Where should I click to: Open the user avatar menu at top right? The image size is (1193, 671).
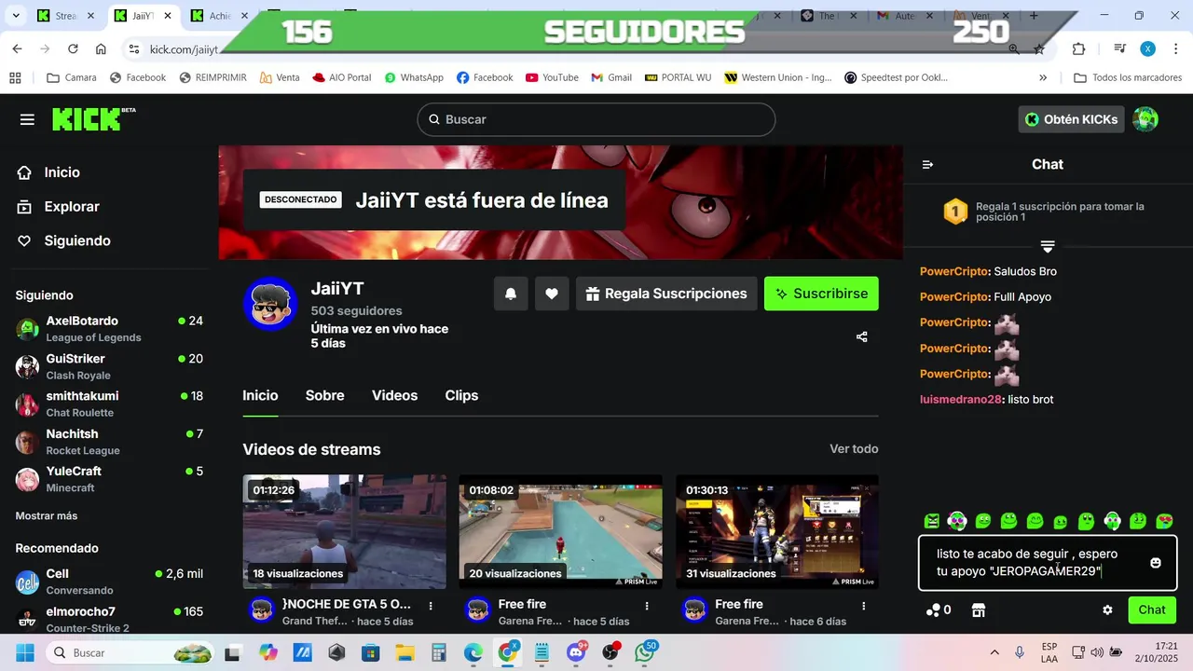[x=1145, y=119]
